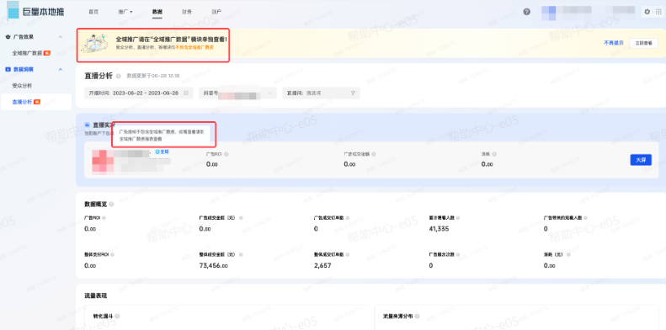The height and width of the screenshot is (330, 666).
Task: Click the blue 大屏 button
Action: pyautogui.click(x=641, y=160)
